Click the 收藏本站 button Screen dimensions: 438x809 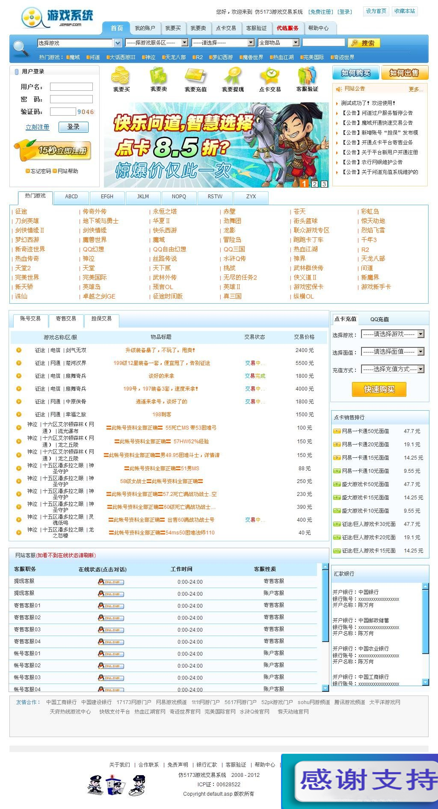pyautogui.click(x=405, y=11)
